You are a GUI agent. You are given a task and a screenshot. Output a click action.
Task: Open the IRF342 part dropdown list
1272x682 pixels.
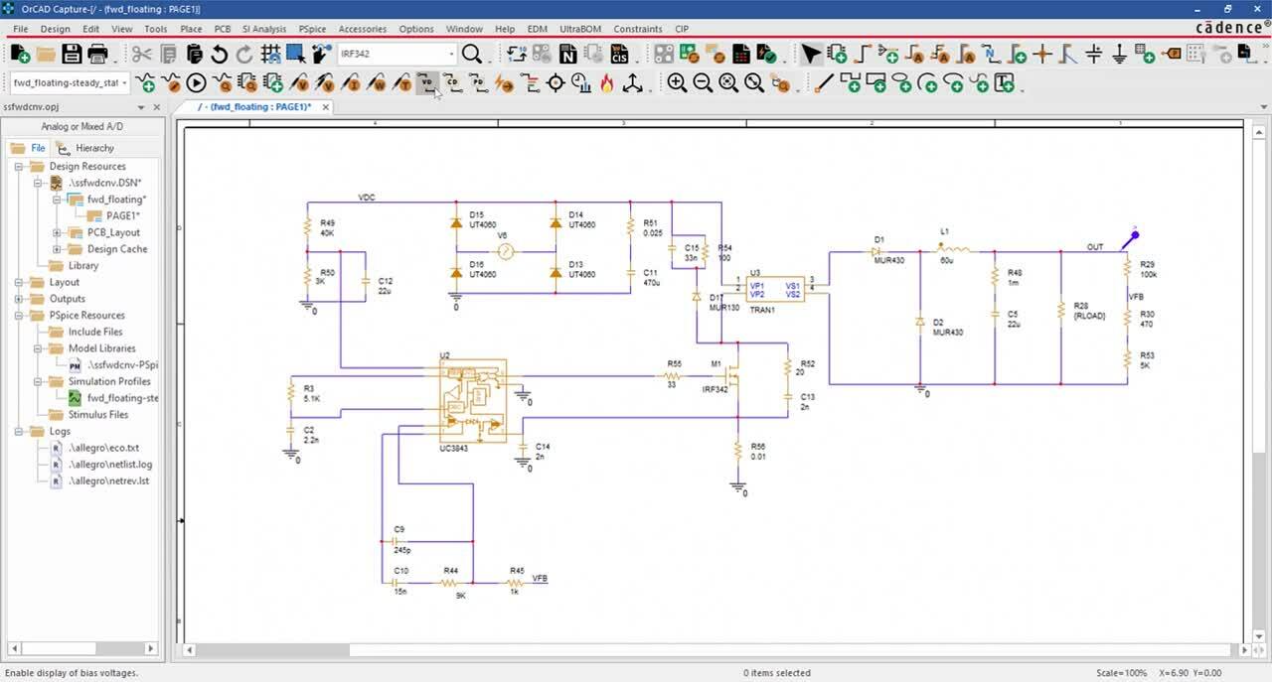pos(450,54)
